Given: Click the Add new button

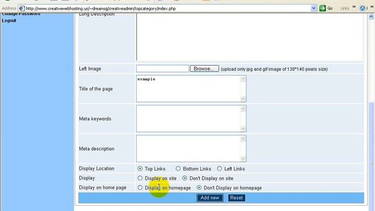Looking at the screenshot, I should (x=210, y=198).
